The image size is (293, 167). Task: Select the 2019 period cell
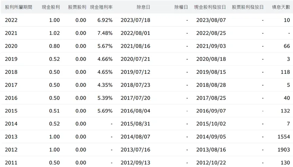11,59
